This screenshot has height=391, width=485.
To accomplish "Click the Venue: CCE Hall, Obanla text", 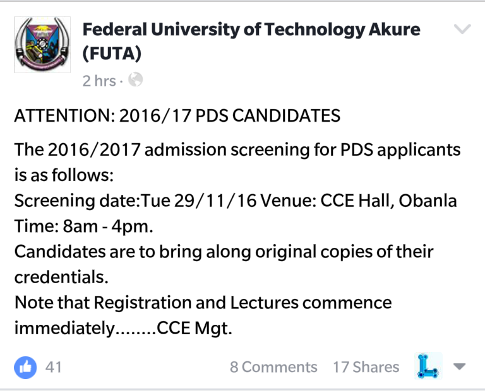I will [x=359, y=201].
